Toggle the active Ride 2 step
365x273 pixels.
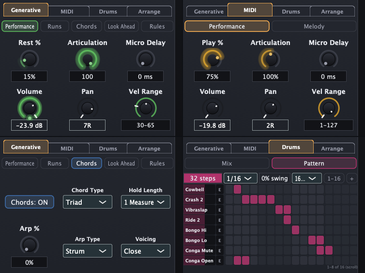click(287, 220)
